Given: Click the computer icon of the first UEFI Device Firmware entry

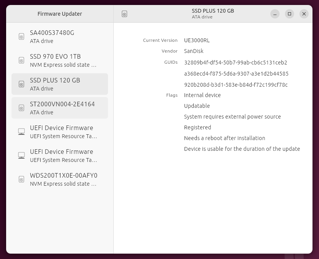Looking at the screenshot, I should [x=21, y=132].
